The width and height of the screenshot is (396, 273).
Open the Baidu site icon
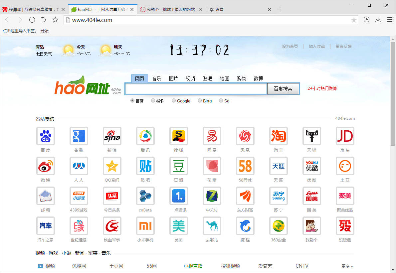(46, 136)
